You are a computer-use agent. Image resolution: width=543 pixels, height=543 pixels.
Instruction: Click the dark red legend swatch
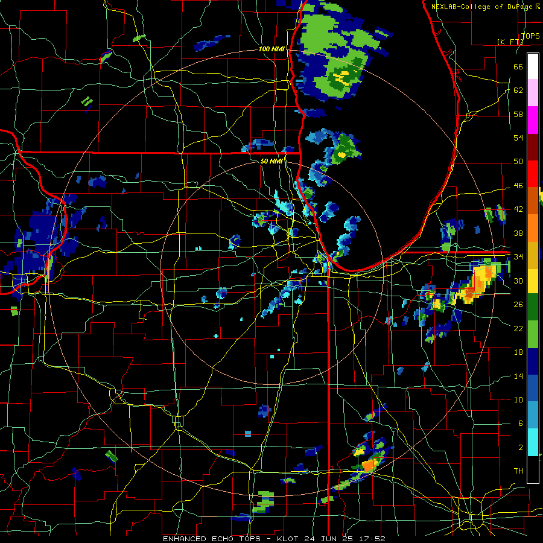tap(533, 147)
